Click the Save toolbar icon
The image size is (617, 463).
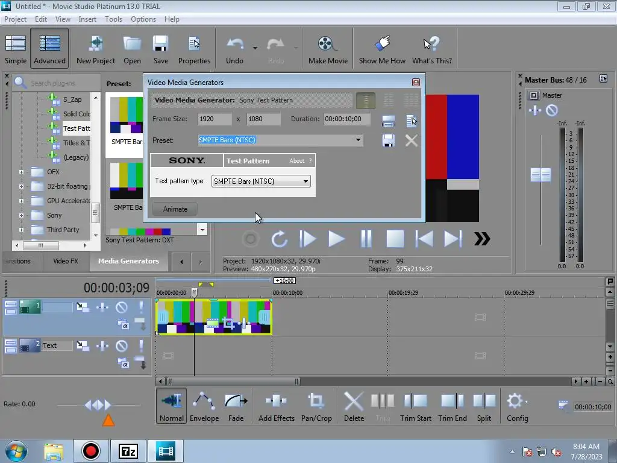[x=160, y=49]
